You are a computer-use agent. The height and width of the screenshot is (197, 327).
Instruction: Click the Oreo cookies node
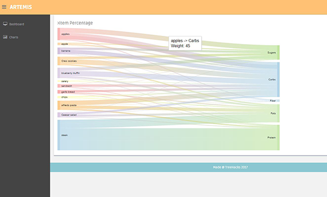click(59, 61)
